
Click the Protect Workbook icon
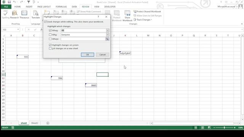pos(117,16)
